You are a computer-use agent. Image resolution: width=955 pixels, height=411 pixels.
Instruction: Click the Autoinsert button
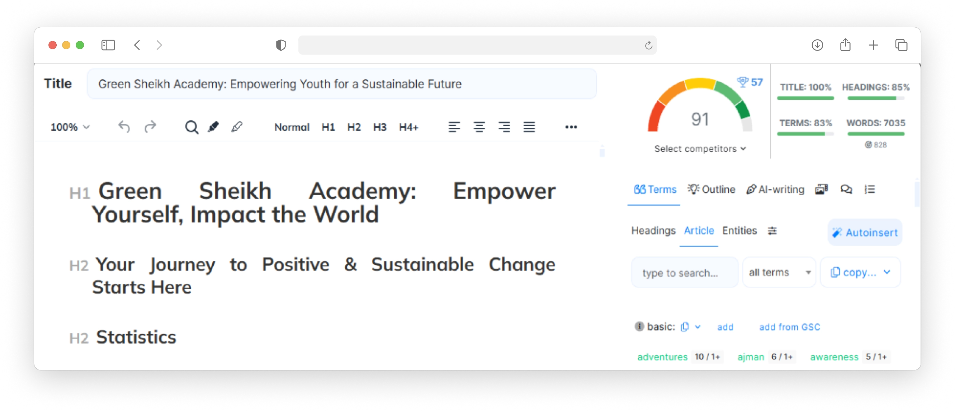[865, 232]
